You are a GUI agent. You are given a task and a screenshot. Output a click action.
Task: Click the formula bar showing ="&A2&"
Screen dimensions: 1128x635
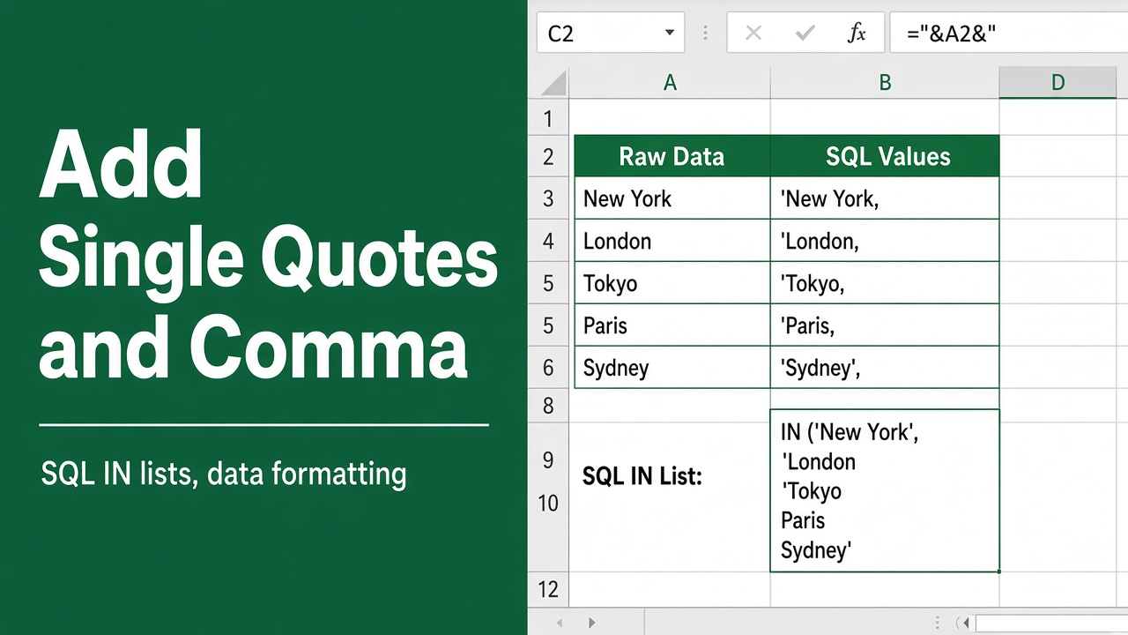pyautogui.click(x=1009, y=34)
